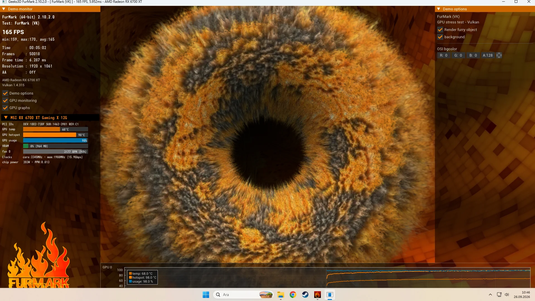Toggle the background checkbox
The height and width of the screenshot is (301, 535).
point(440,37)
